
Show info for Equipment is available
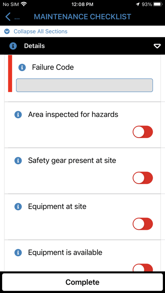(x=18, y=253)
